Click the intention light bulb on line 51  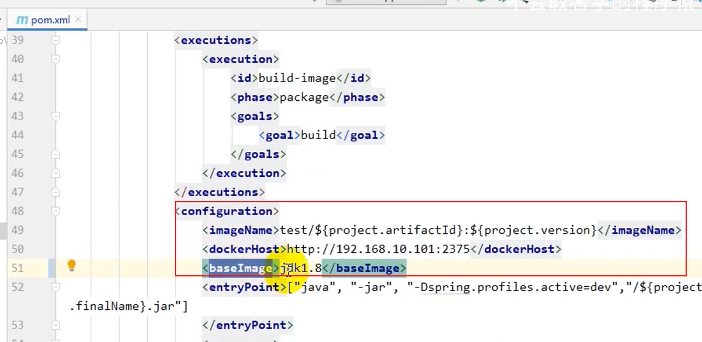click(71, 266)
